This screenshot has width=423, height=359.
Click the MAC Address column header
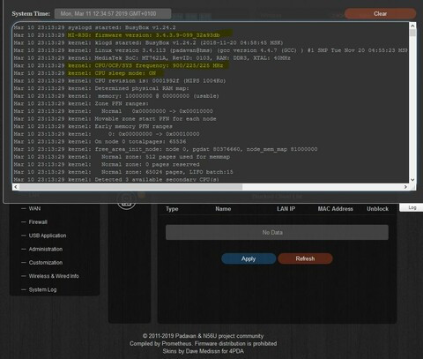[335, 209]
